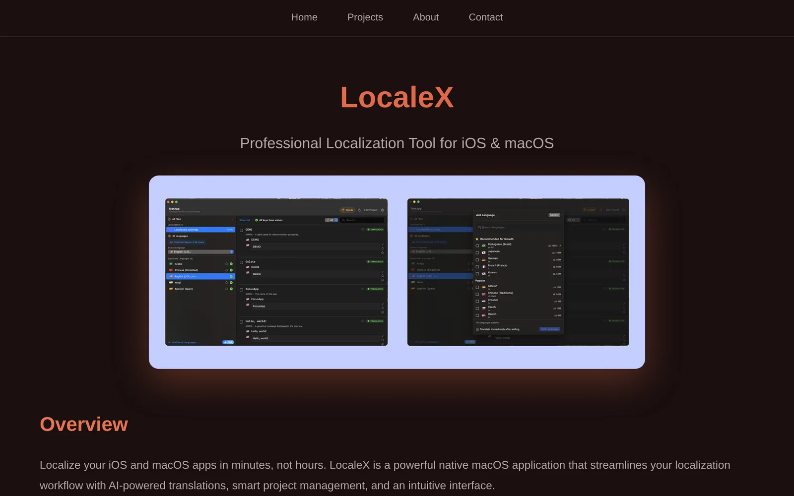794x496 pixels.
Task: Click the green checkmark next to Arabic
Action: [231, 264]
